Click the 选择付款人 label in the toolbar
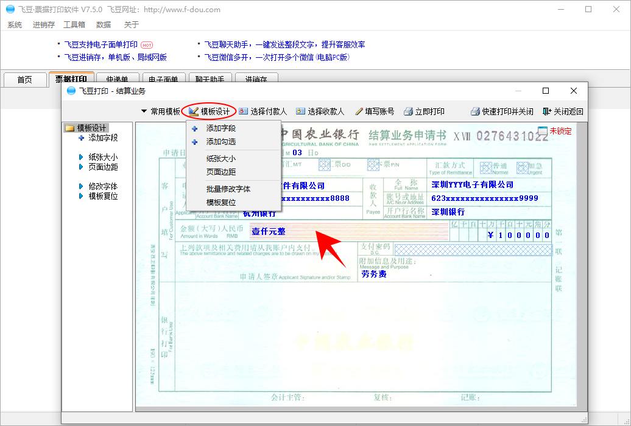The image size is (631, 426). (269, 111)
